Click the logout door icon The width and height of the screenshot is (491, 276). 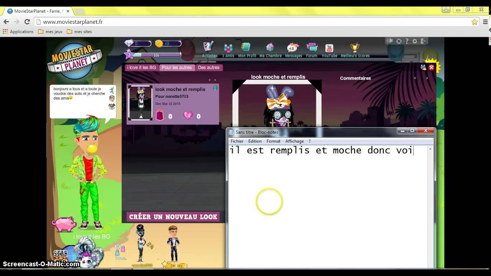point(423,41)
